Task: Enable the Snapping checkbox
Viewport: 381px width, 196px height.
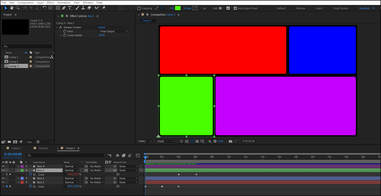Action: coord(139,8)
